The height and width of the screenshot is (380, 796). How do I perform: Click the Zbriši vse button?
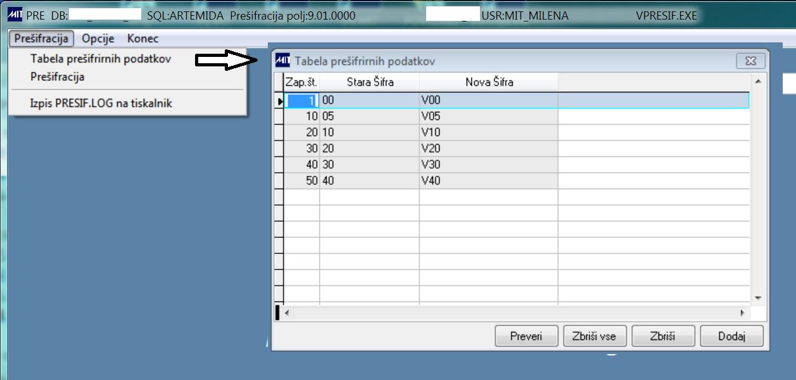pos(595,336)
